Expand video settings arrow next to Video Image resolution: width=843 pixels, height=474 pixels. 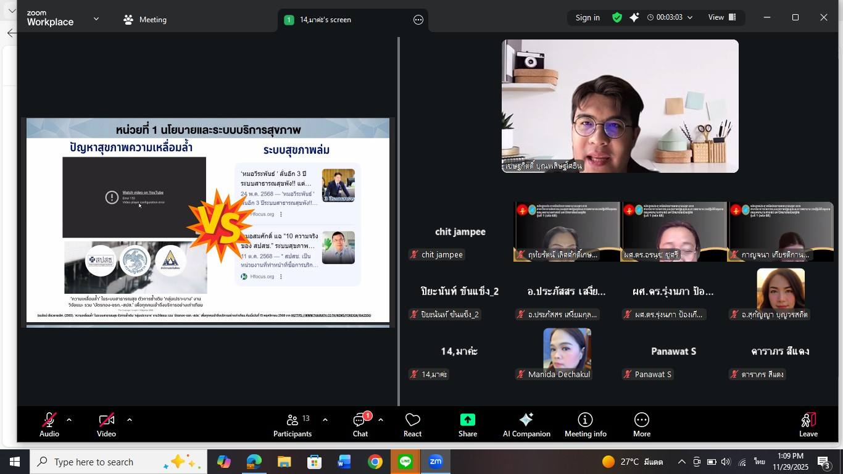tap(130, 420)
